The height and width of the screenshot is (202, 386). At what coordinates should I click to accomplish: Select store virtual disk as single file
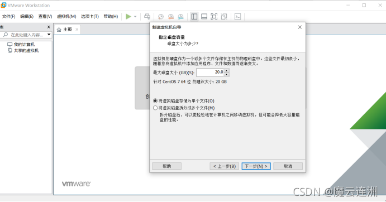coord(155,101)
